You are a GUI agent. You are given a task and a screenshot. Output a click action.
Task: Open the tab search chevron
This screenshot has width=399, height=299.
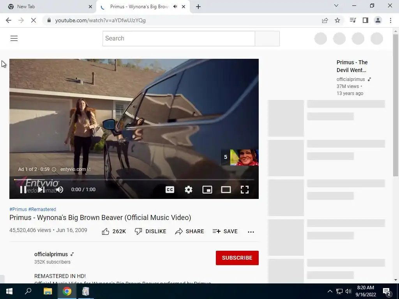tap(336, 5)
